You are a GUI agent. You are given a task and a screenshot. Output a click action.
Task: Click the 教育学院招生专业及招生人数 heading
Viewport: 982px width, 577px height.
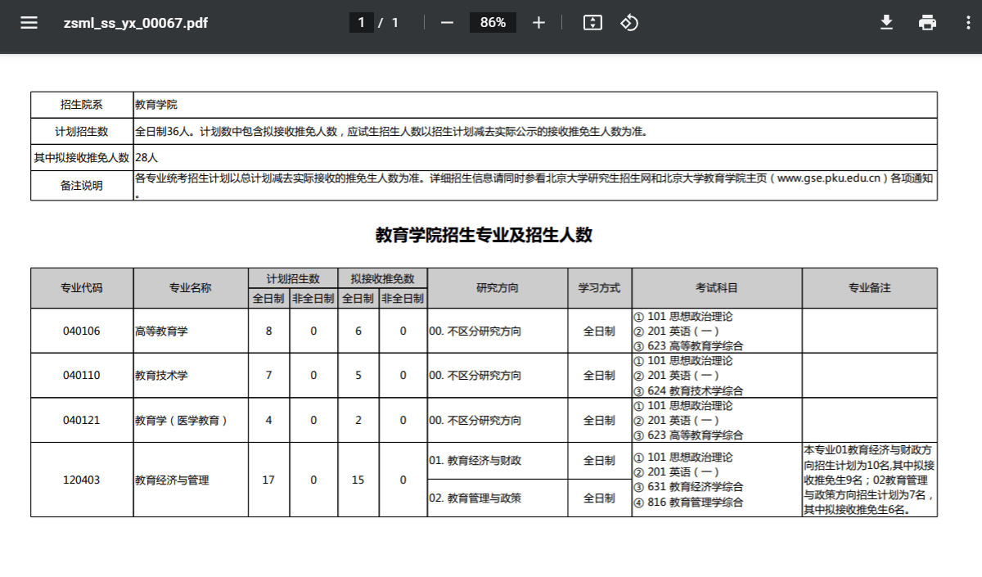coord(484,236)
